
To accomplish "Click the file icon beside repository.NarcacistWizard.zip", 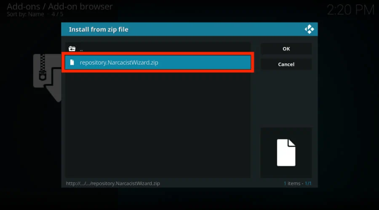I will coord(72,63).
